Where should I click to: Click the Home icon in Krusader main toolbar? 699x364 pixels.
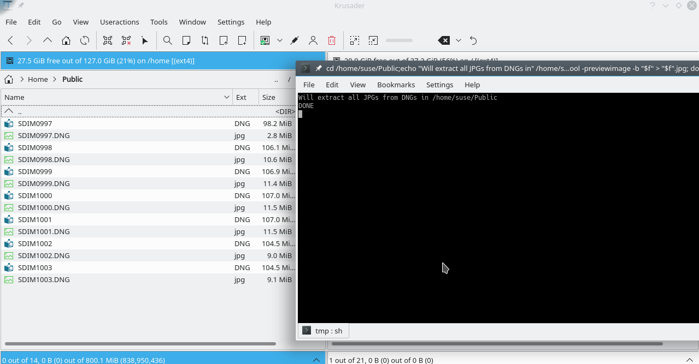click(66, 40)
